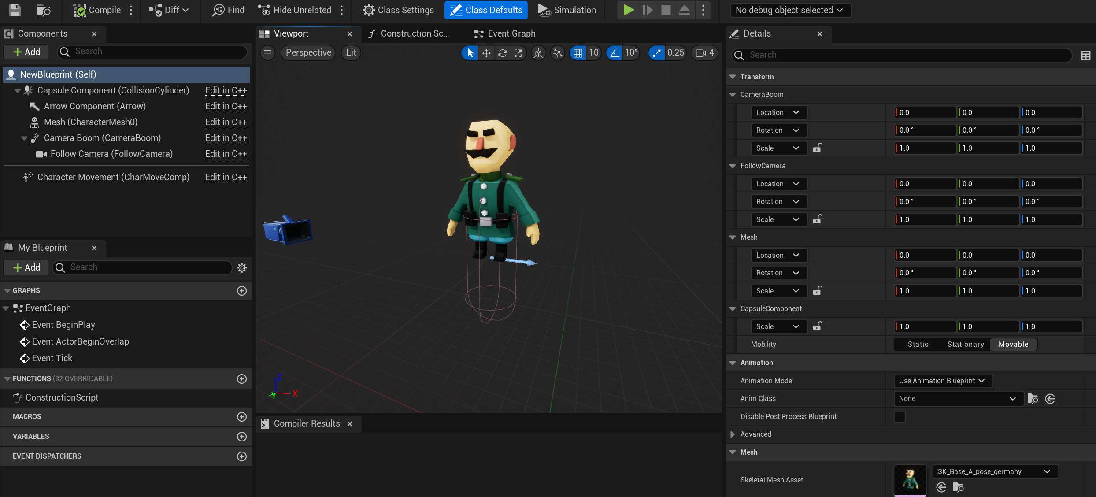Click the Compile button

[97, 10]
